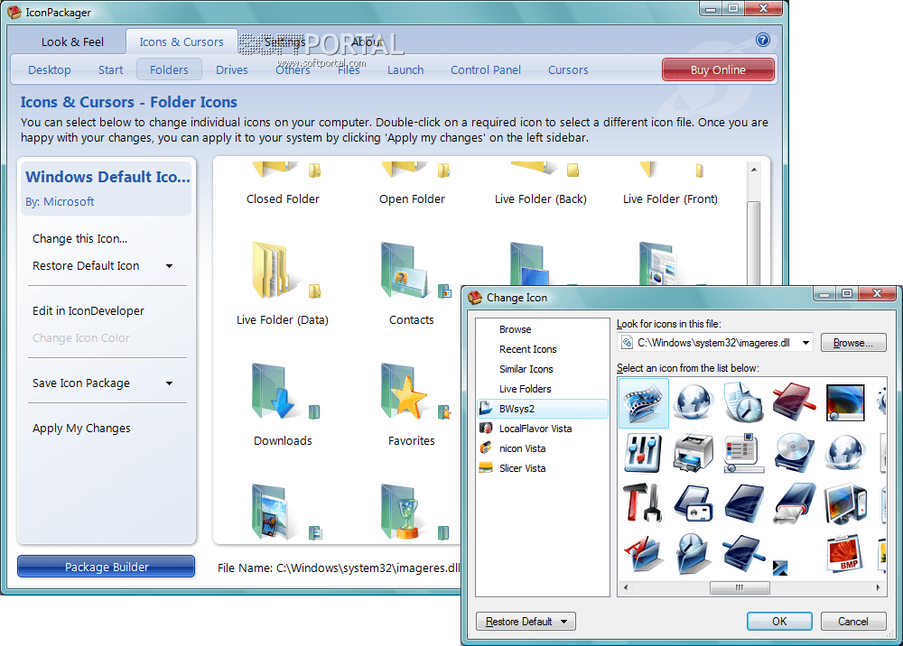Screen dimensions: 903x646
Task: Select nicon Vista in the source list
Action: 543,448
